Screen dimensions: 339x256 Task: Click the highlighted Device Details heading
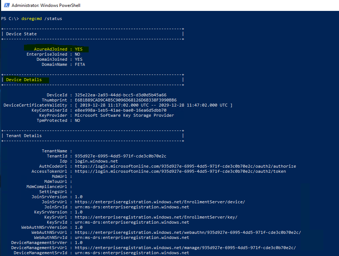[x=24, y=80]
